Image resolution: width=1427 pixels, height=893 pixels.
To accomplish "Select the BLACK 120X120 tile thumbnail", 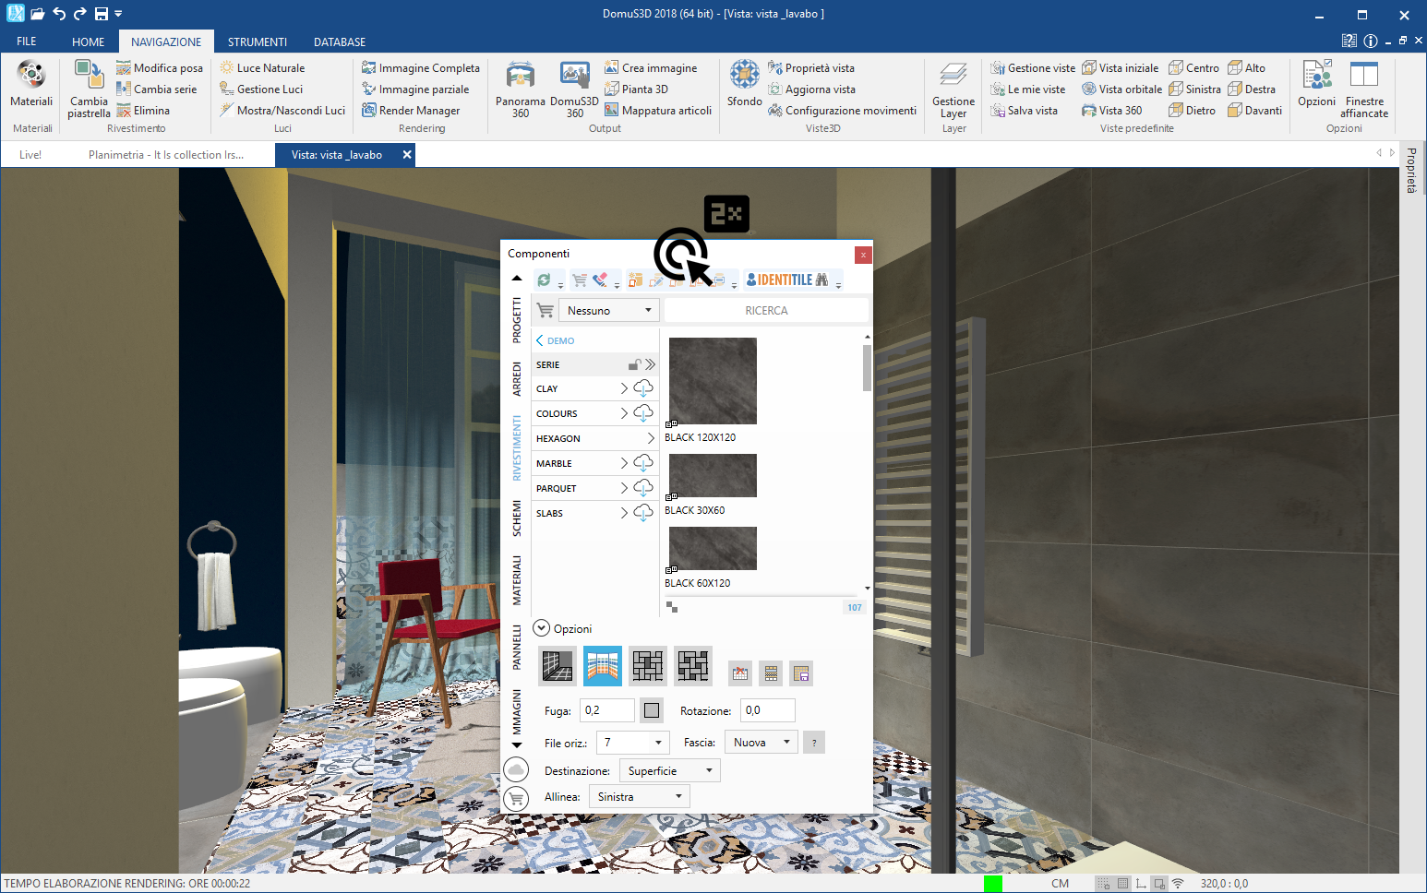I will 713,381.
